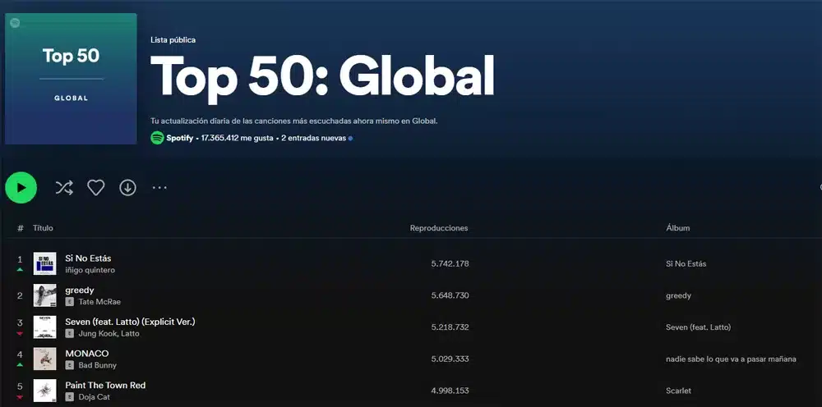The width and height of the screenshot is (822, 407).
Task: Open the three-dot more options menu
Action: click(x=159, y=187)
